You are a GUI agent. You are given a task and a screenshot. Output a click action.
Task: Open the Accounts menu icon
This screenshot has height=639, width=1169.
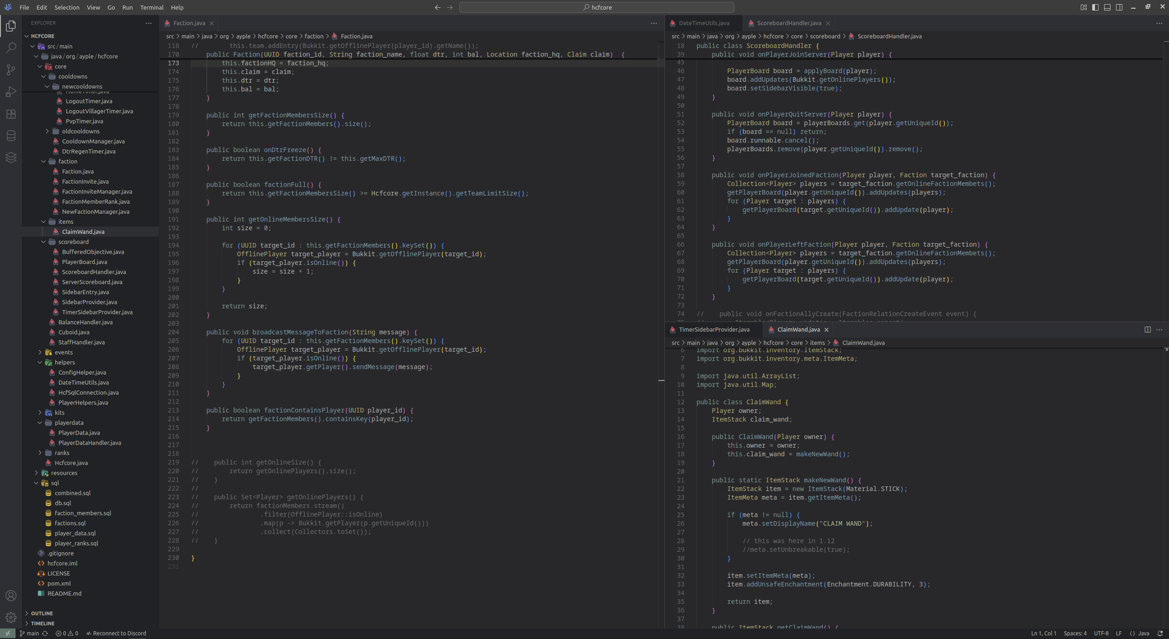tap(11, 596)
